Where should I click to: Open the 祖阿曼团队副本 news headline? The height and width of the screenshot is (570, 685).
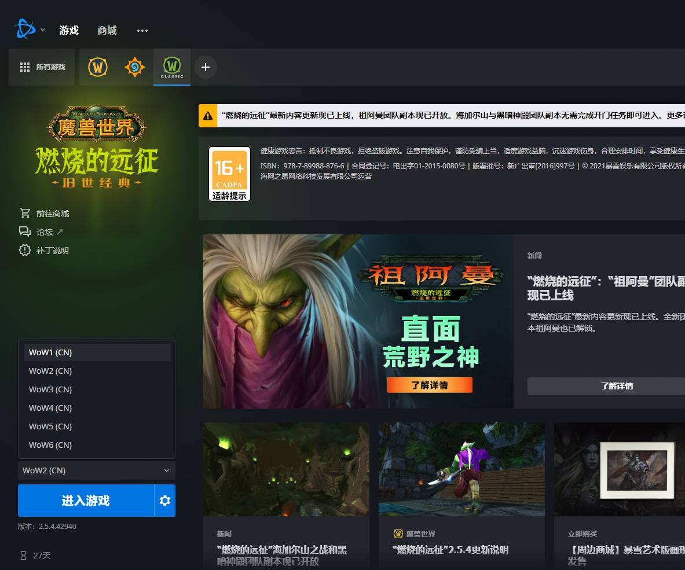(x=606, y=288)
